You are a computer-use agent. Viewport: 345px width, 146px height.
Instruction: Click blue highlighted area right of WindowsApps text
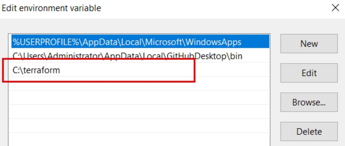pyautogui.click(x=255, y=42)
